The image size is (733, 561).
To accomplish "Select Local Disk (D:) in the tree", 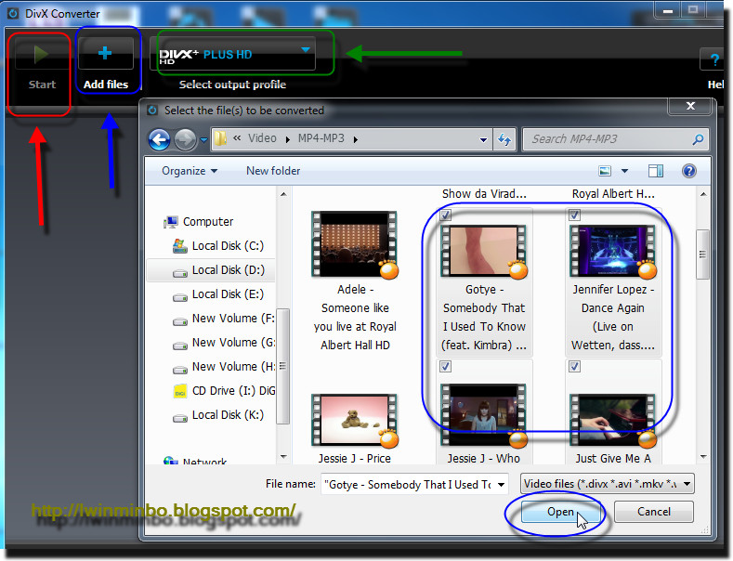I will point(229,270).
